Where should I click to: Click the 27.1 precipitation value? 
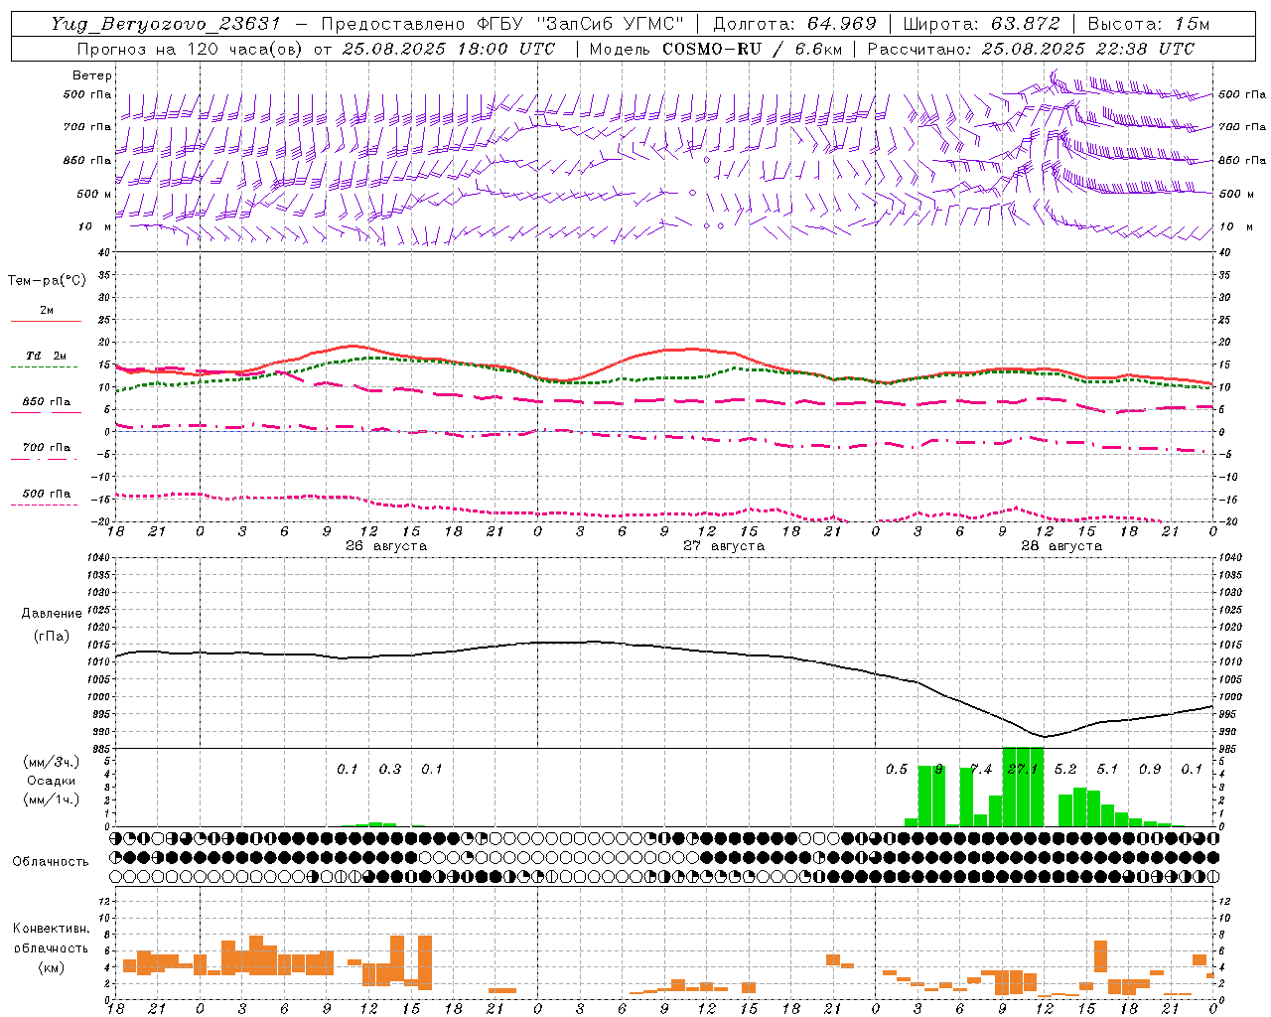pos(1023,770)
